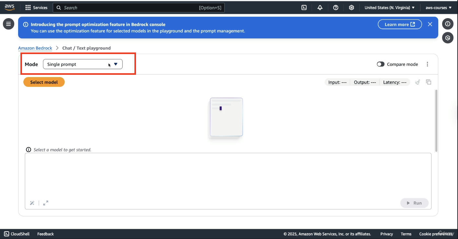The width and height of the screenshot is (458, 239).
Task: Click the info icon beside 'Select a model'
Action: click(x=29, y=150)
